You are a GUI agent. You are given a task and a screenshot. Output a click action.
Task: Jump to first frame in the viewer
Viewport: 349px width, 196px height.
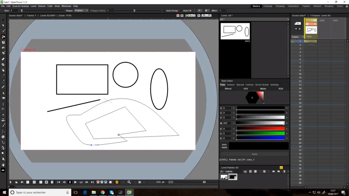click(58, 182)
